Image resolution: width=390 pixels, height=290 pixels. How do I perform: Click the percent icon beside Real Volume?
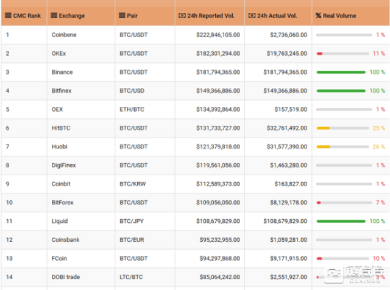pos(319,15)
